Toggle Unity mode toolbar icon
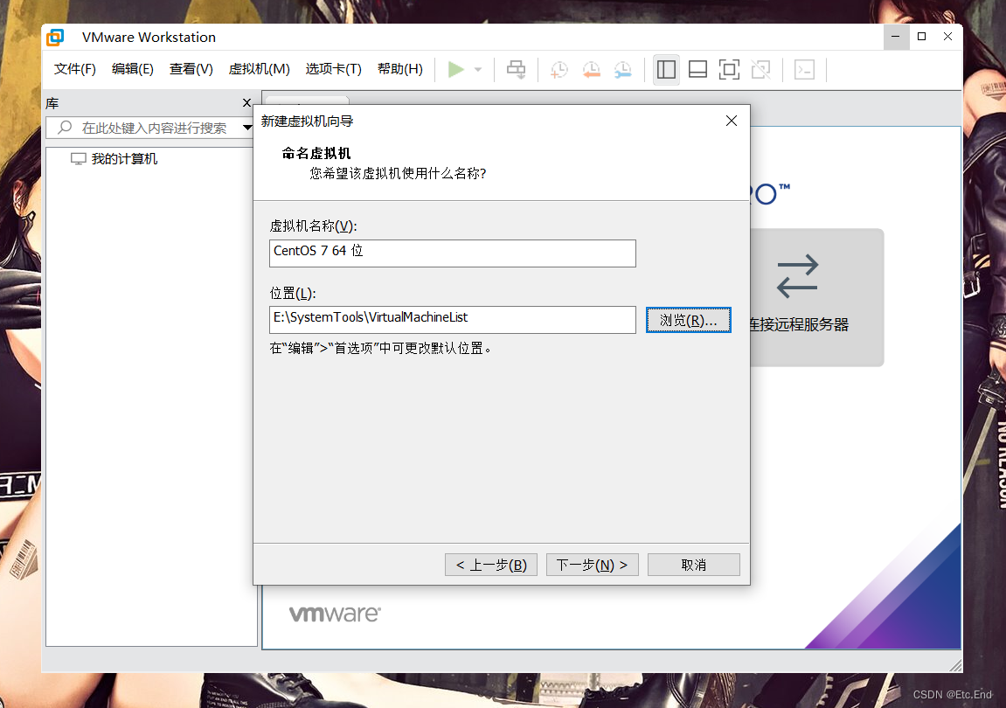 click(761, 69)
